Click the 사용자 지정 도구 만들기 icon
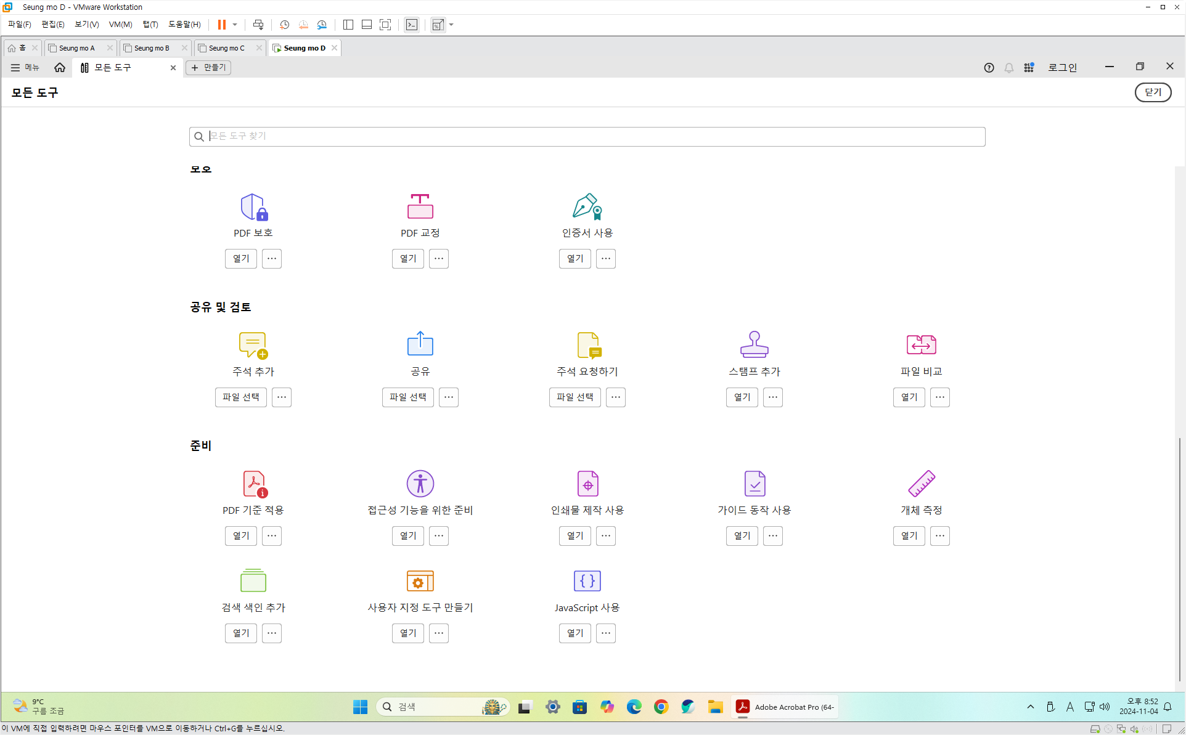Screen dimensions: 1186x735 [420, 580]
